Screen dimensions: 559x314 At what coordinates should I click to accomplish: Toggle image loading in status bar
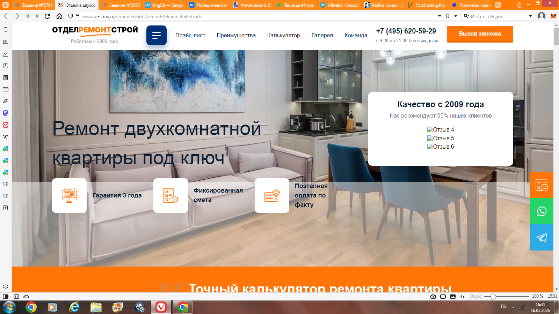coord(453,297)
